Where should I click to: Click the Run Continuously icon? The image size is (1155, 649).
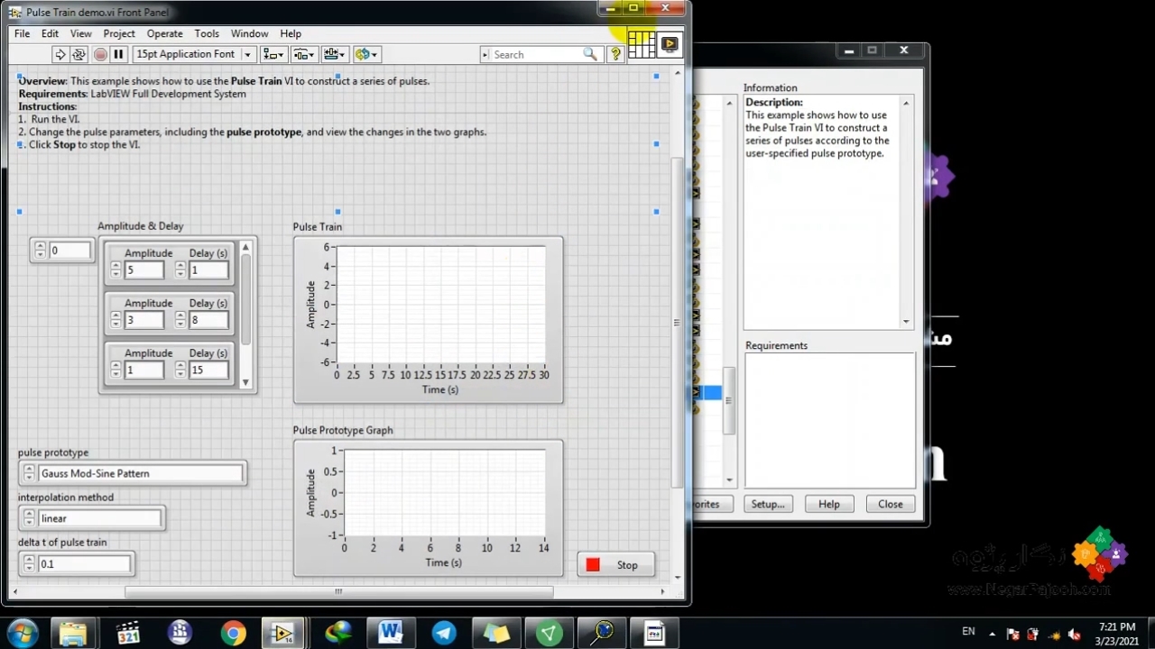79,55
